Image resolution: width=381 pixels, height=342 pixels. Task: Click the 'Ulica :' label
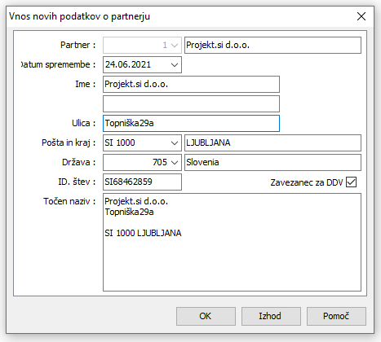click(84, 123)
